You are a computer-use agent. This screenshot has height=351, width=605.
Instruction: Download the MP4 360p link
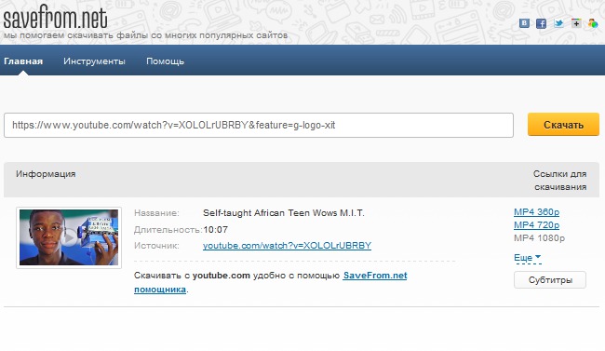click(536, 212)
